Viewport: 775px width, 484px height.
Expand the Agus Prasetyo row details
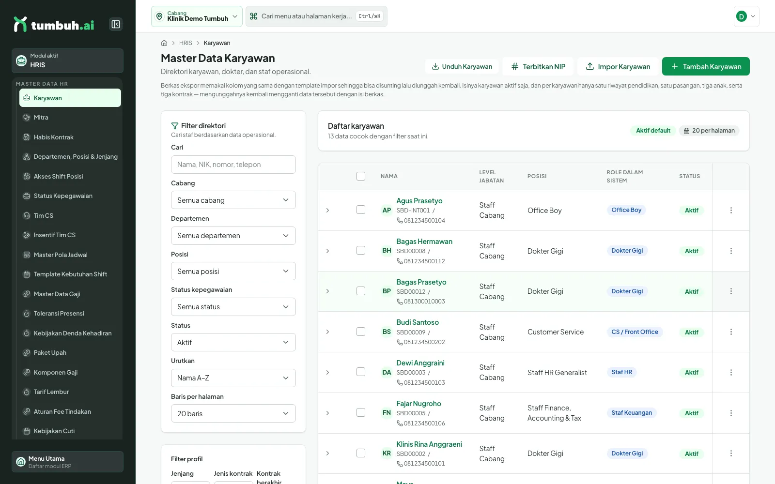327,211
